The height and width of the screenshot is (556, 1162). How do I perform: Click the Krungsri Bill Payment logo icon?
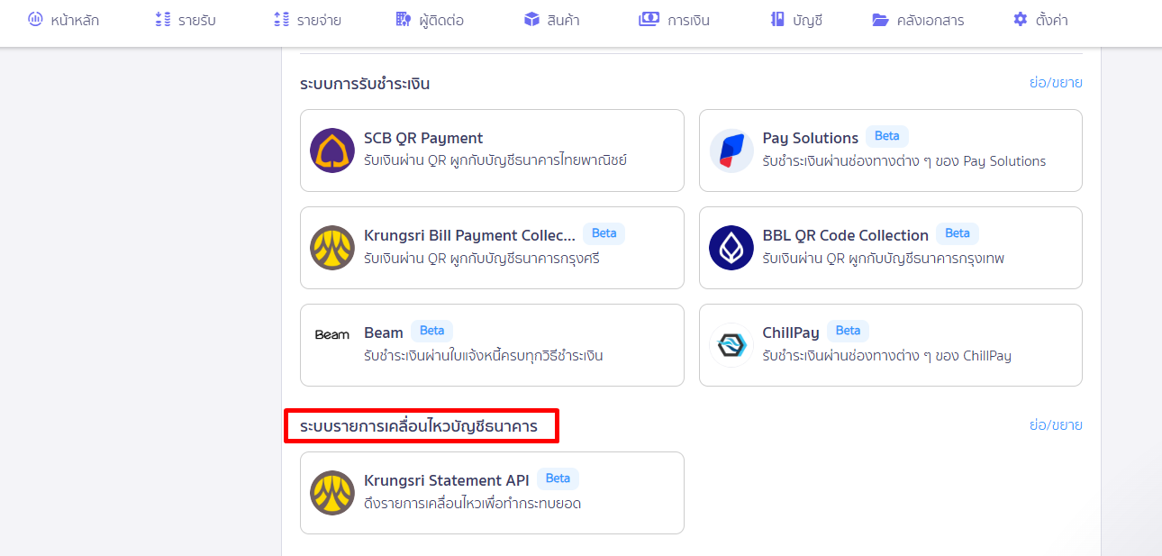point(332,248)
